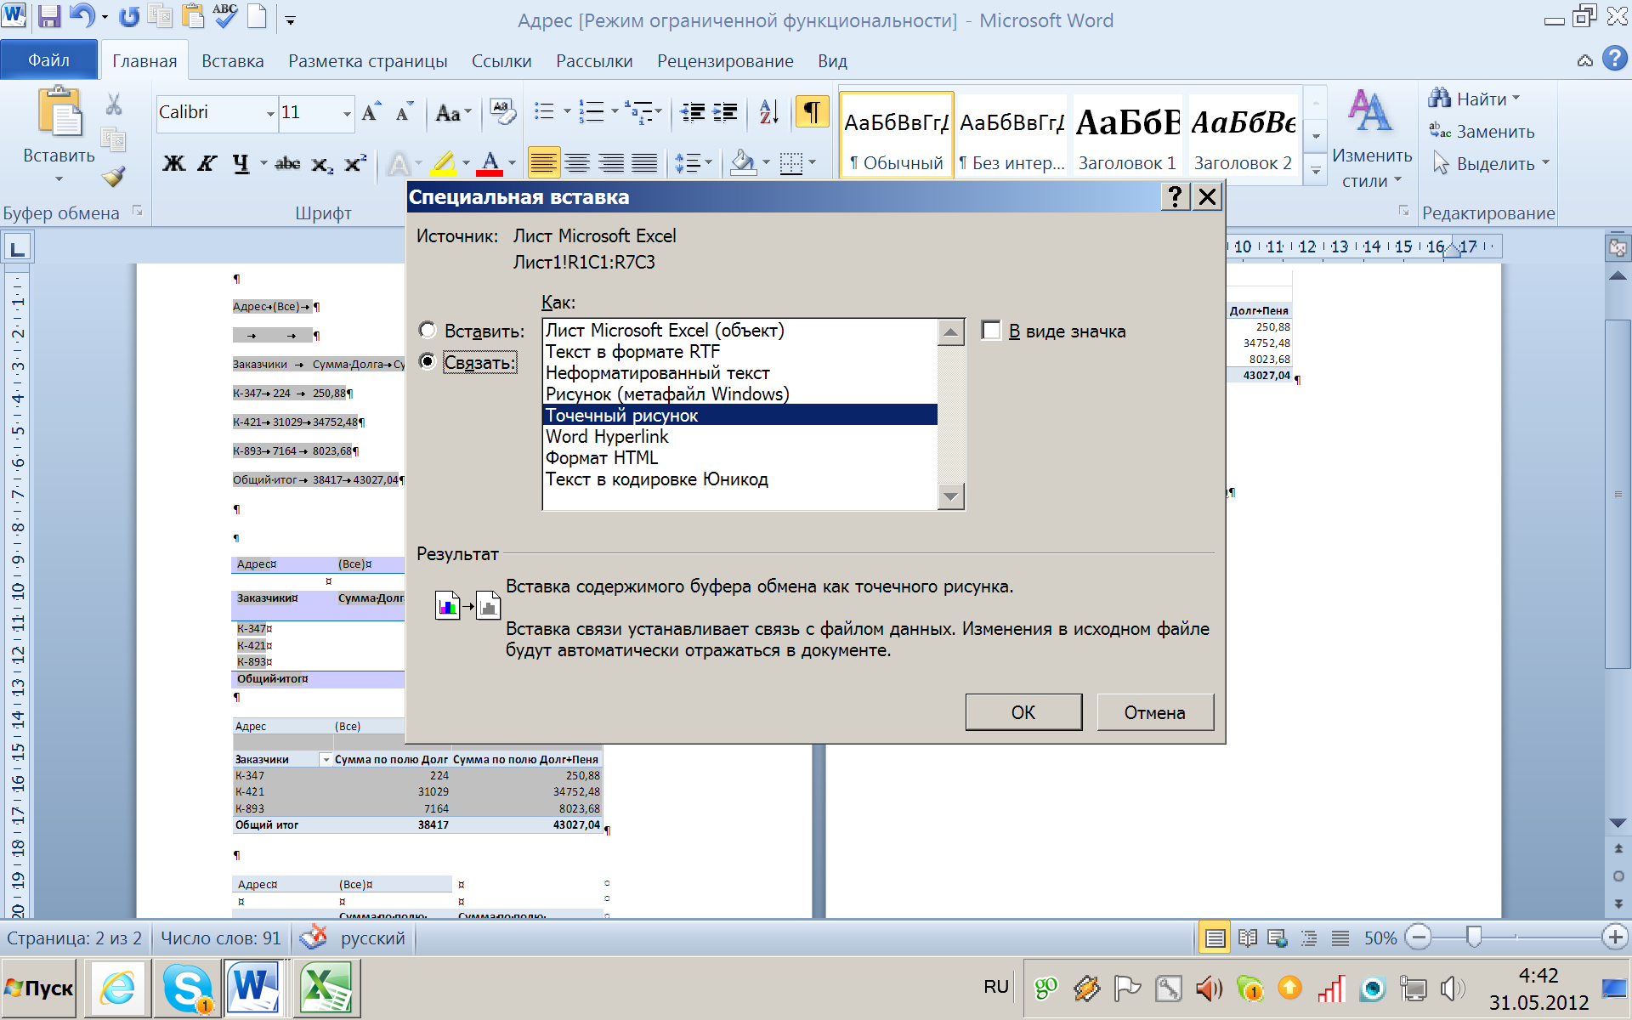Toggle the ruler view button above scrollbar
1632x1020 pixels.
click(x=1618, y=247)
